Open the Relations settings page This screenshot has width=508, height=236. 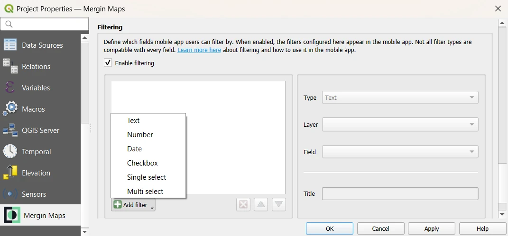[40, 67]
